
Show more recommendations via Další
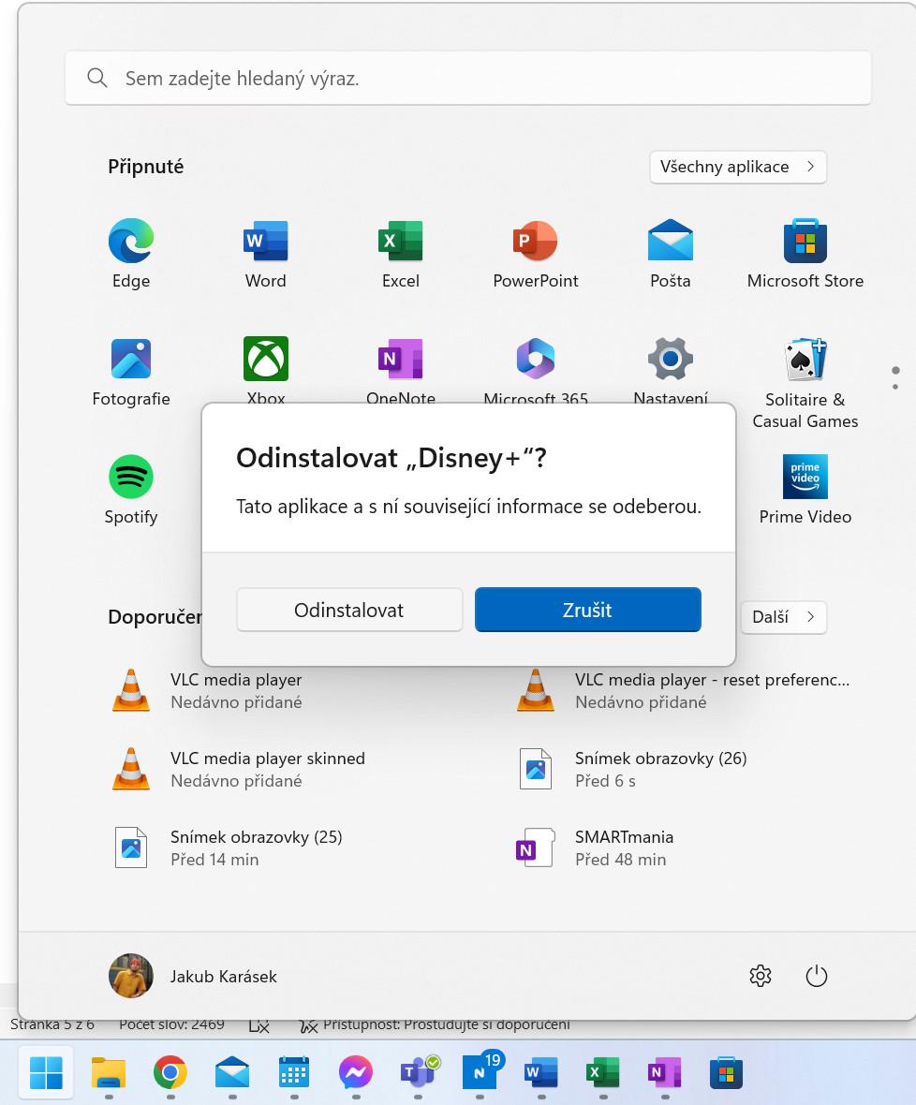(784, 617)
